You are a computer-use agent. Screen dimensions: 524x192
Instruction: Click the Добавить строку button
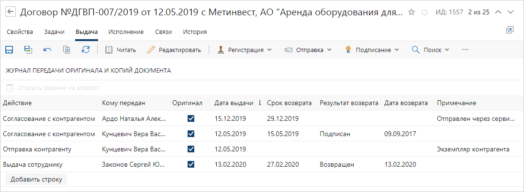click(x=36, y=179)
